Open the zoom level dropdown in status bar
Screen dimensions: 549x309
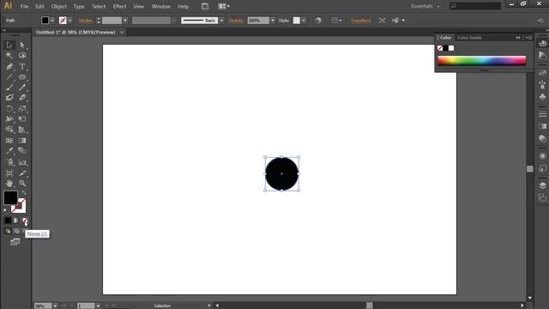point(55,306)
